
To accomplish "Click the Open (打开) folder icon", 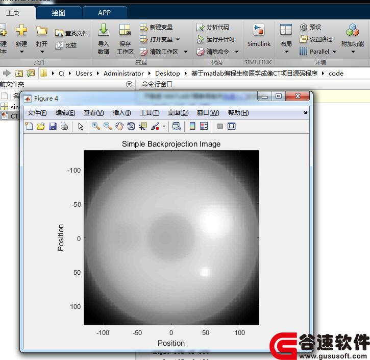I will pos(42,31).
